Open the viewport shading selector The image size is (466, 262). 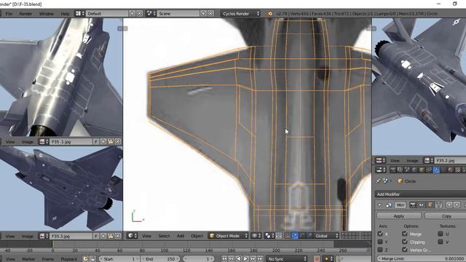point(256,236)
